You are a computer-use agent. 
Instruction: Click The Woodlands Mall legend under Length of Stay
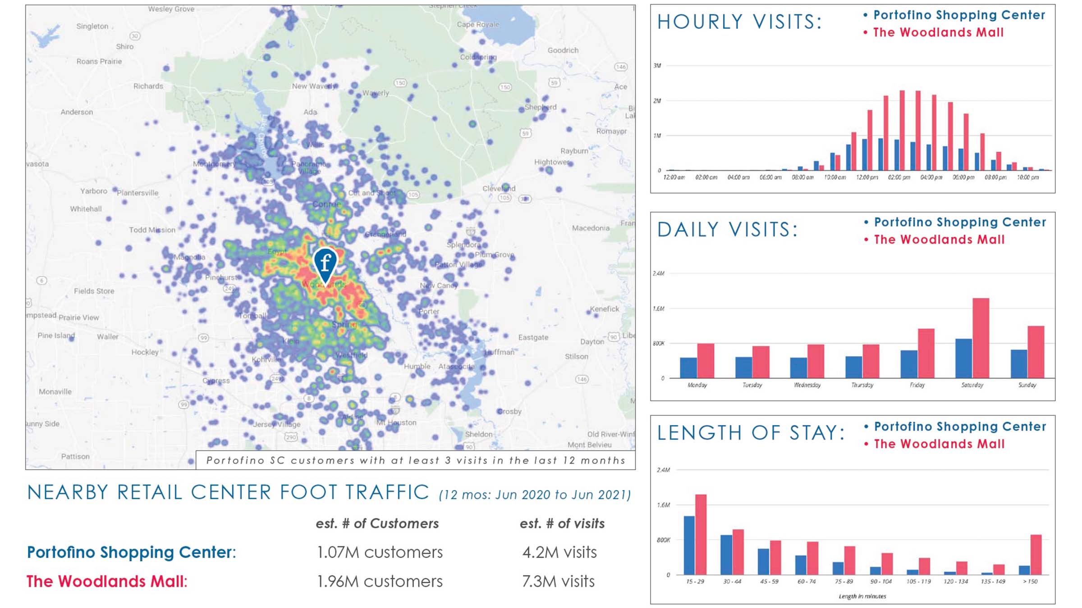(939, 444)
